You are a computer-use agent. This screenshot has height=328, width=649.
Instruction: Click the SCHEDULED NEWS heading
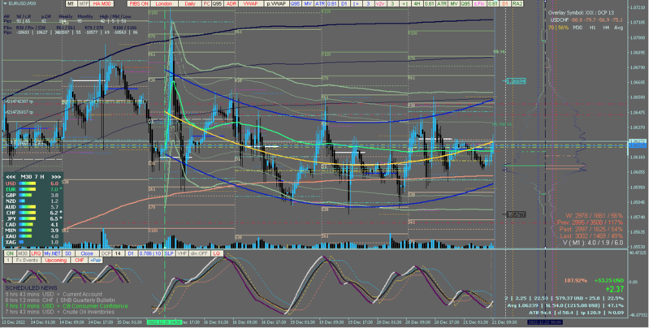point(31,287)
